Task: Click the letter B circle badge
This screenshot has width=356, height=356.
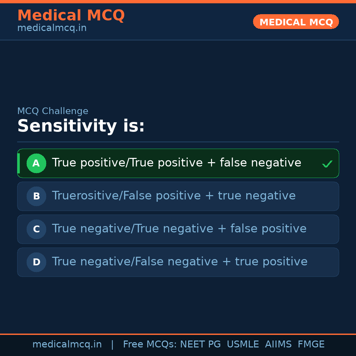Action: [x=36, y=196]
